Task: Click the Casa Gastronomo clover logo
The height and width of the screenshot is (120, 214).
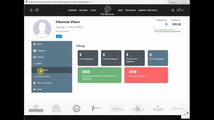Action: [107, 10]
